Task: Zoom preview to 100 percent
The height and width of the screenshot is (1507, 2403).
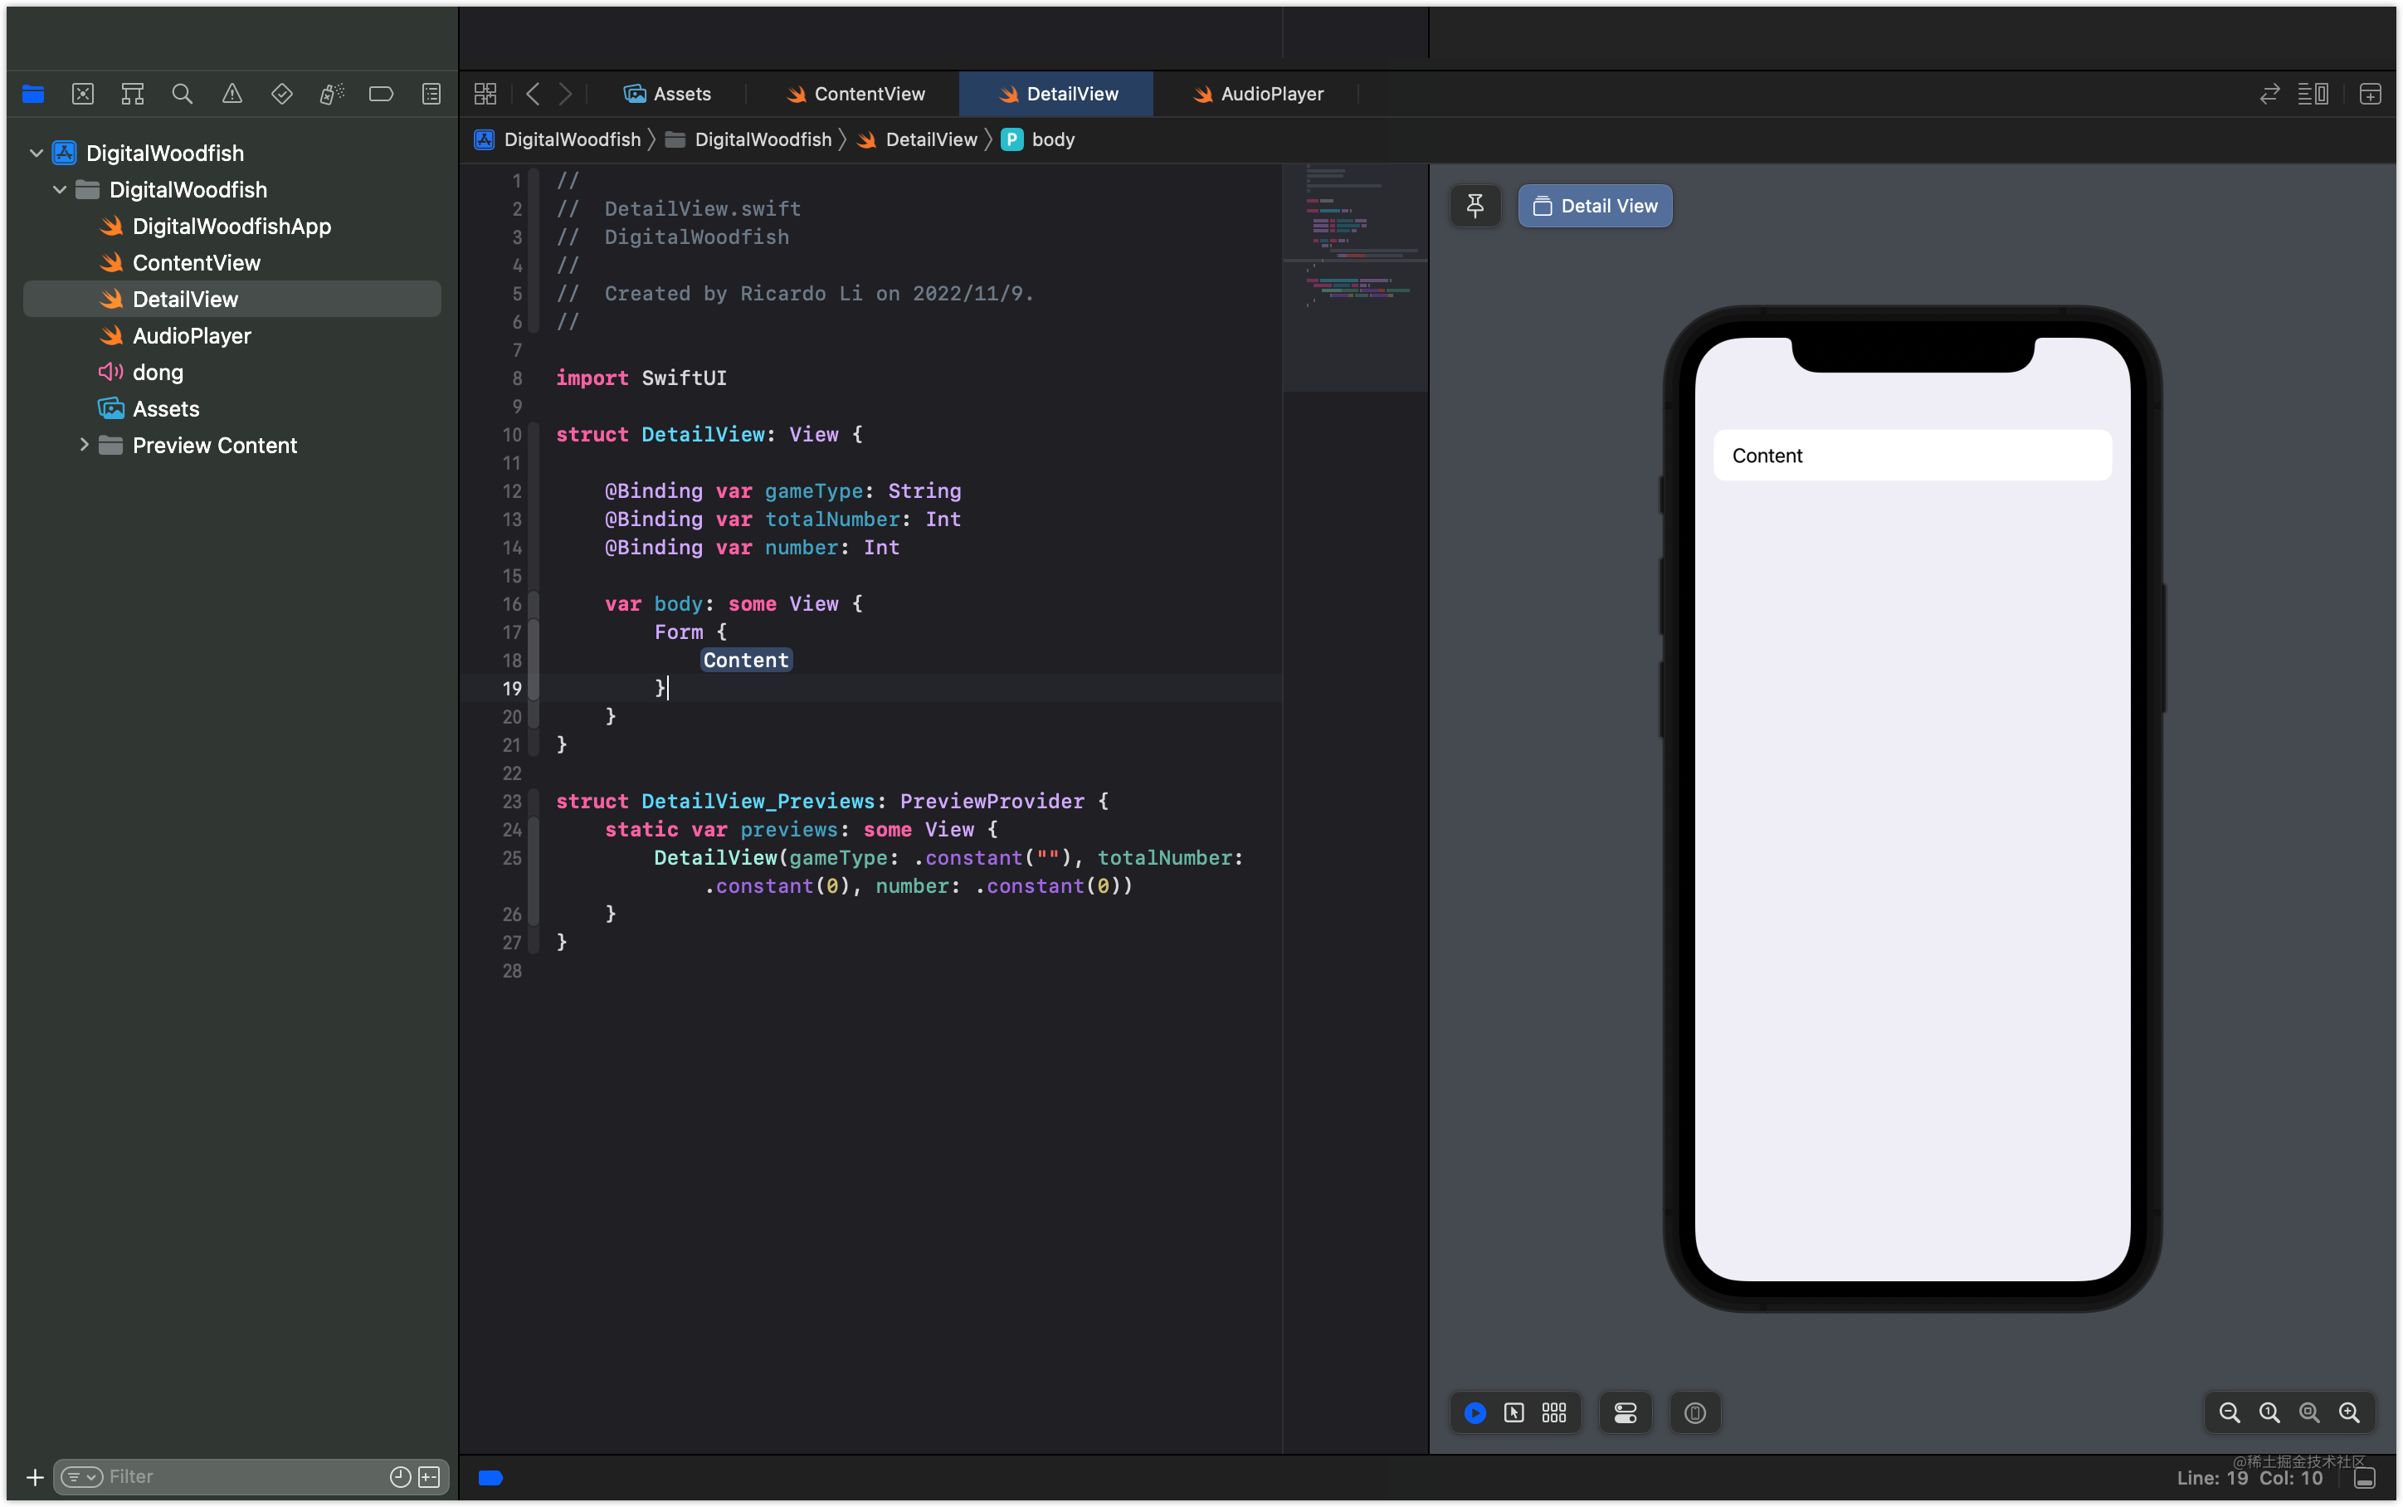Action: (2269, 1412)
